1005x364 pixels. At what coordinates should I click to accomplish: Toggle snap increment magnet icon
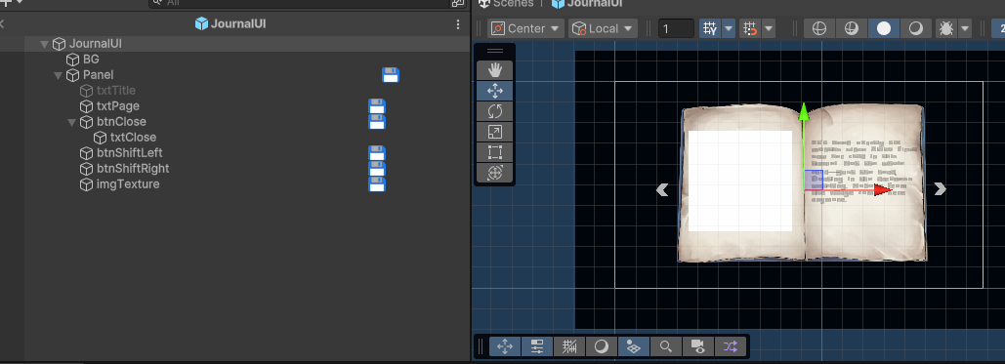coord(749,28)
